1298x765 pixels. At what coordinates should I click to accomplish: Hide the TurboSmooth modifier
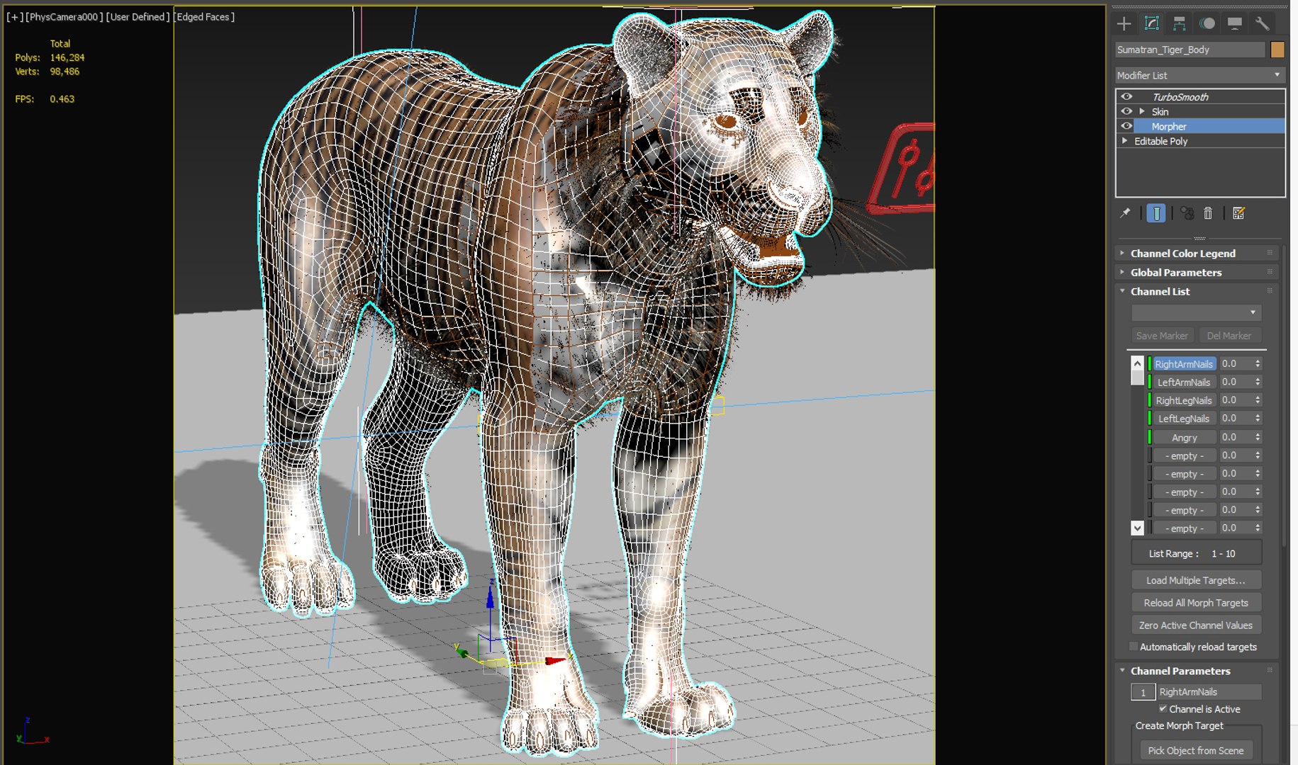pos(1126,96)
